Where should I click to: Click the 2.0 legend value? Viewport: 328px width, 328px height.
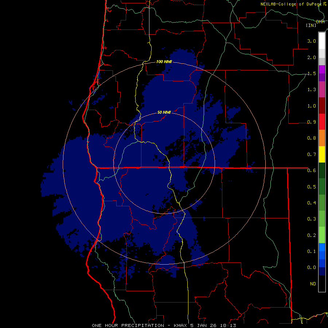pos(312,57)
